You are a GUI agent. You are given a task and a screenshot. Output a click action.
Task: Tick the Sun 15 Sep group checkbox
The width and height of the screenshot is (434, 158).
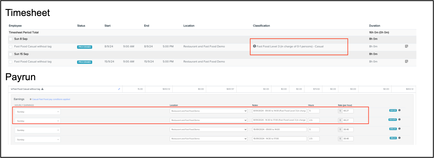pos(11,54)
